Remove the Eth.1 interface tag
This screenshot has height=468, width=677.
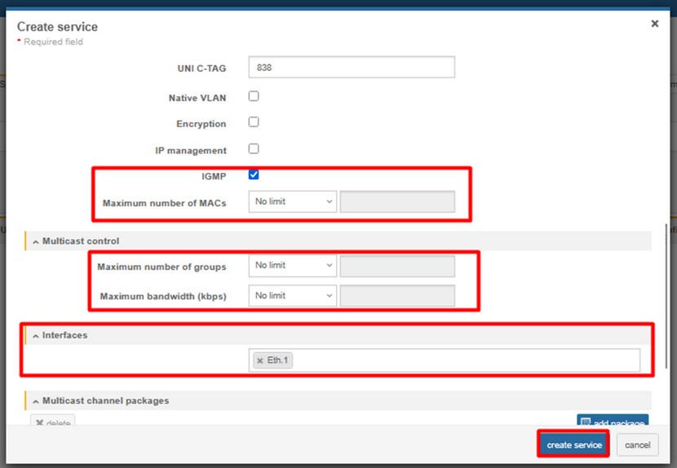(x=260, y=360)
